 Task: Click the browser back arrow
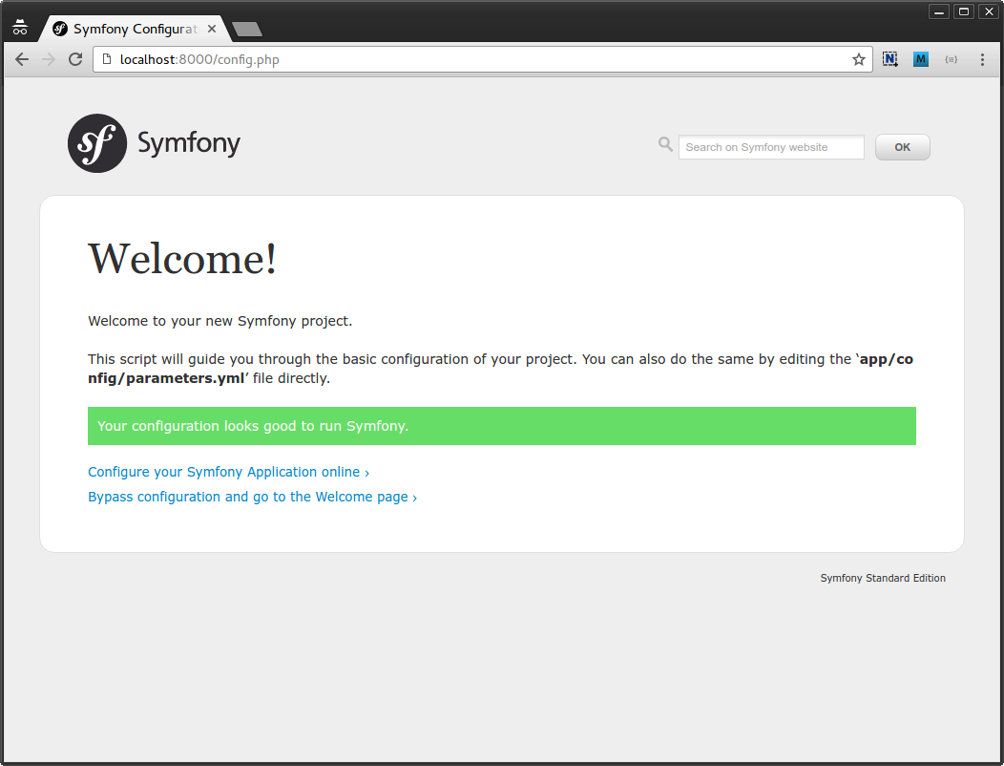[x=22, y=59]
